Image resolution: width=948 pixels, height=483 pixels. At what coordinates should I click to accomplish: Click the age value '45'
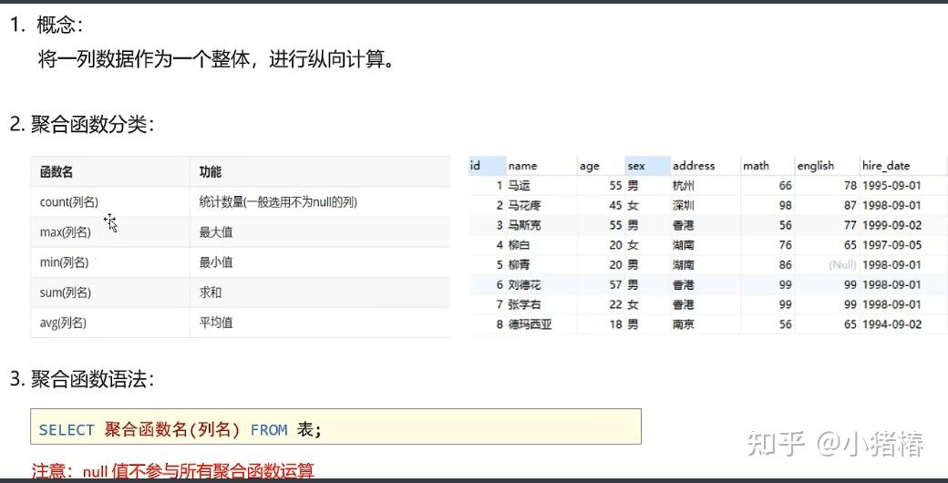[615, 206]
